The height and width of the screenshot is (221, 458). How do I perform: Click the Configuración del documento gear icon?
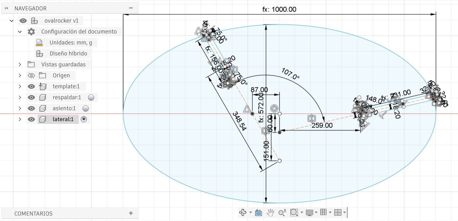[31, 31]
